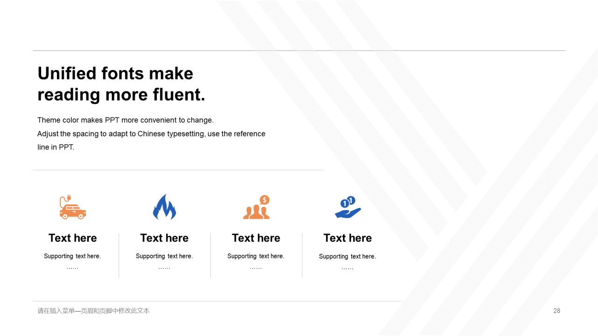Click "Text here" heading under the flame icon
This screenshot has width=598, height=336.
pyautogui.click(x=164, y=238)
